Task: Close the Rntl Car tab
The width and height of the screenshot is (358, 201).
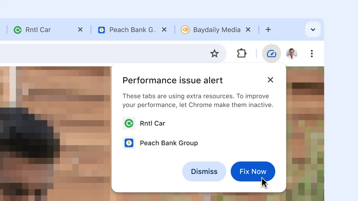Action: [x=80, y=30]
